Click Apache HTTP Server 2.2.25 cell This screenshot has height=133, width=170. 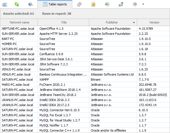[63, 34]
